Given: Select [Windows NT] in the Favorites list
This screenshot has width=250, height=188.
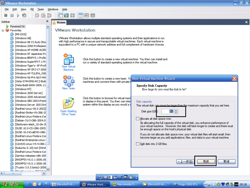Looking at the screenshot, I should point(23,89).
